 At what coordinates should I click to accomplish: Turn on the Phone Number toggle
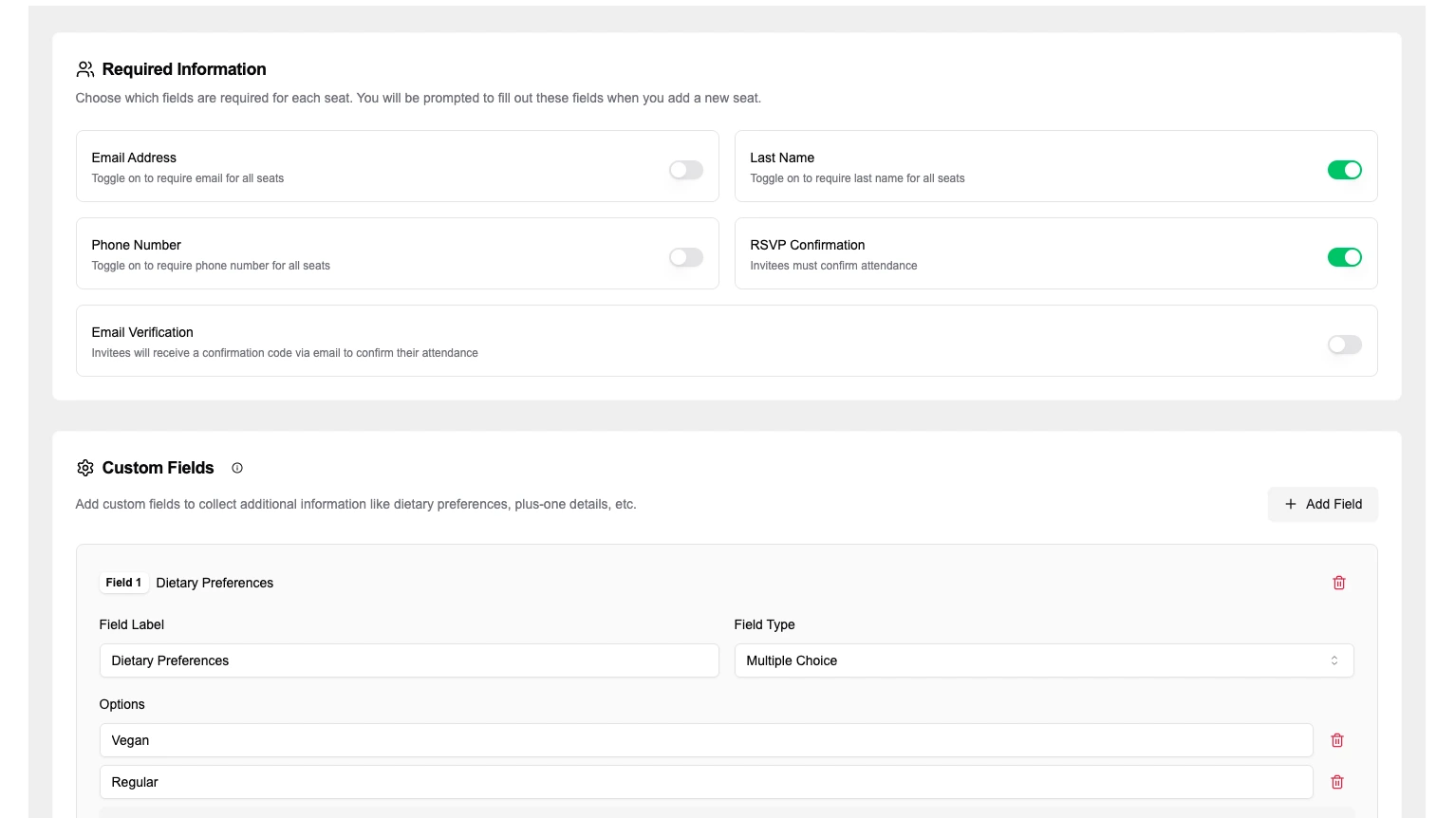[685, 257]
